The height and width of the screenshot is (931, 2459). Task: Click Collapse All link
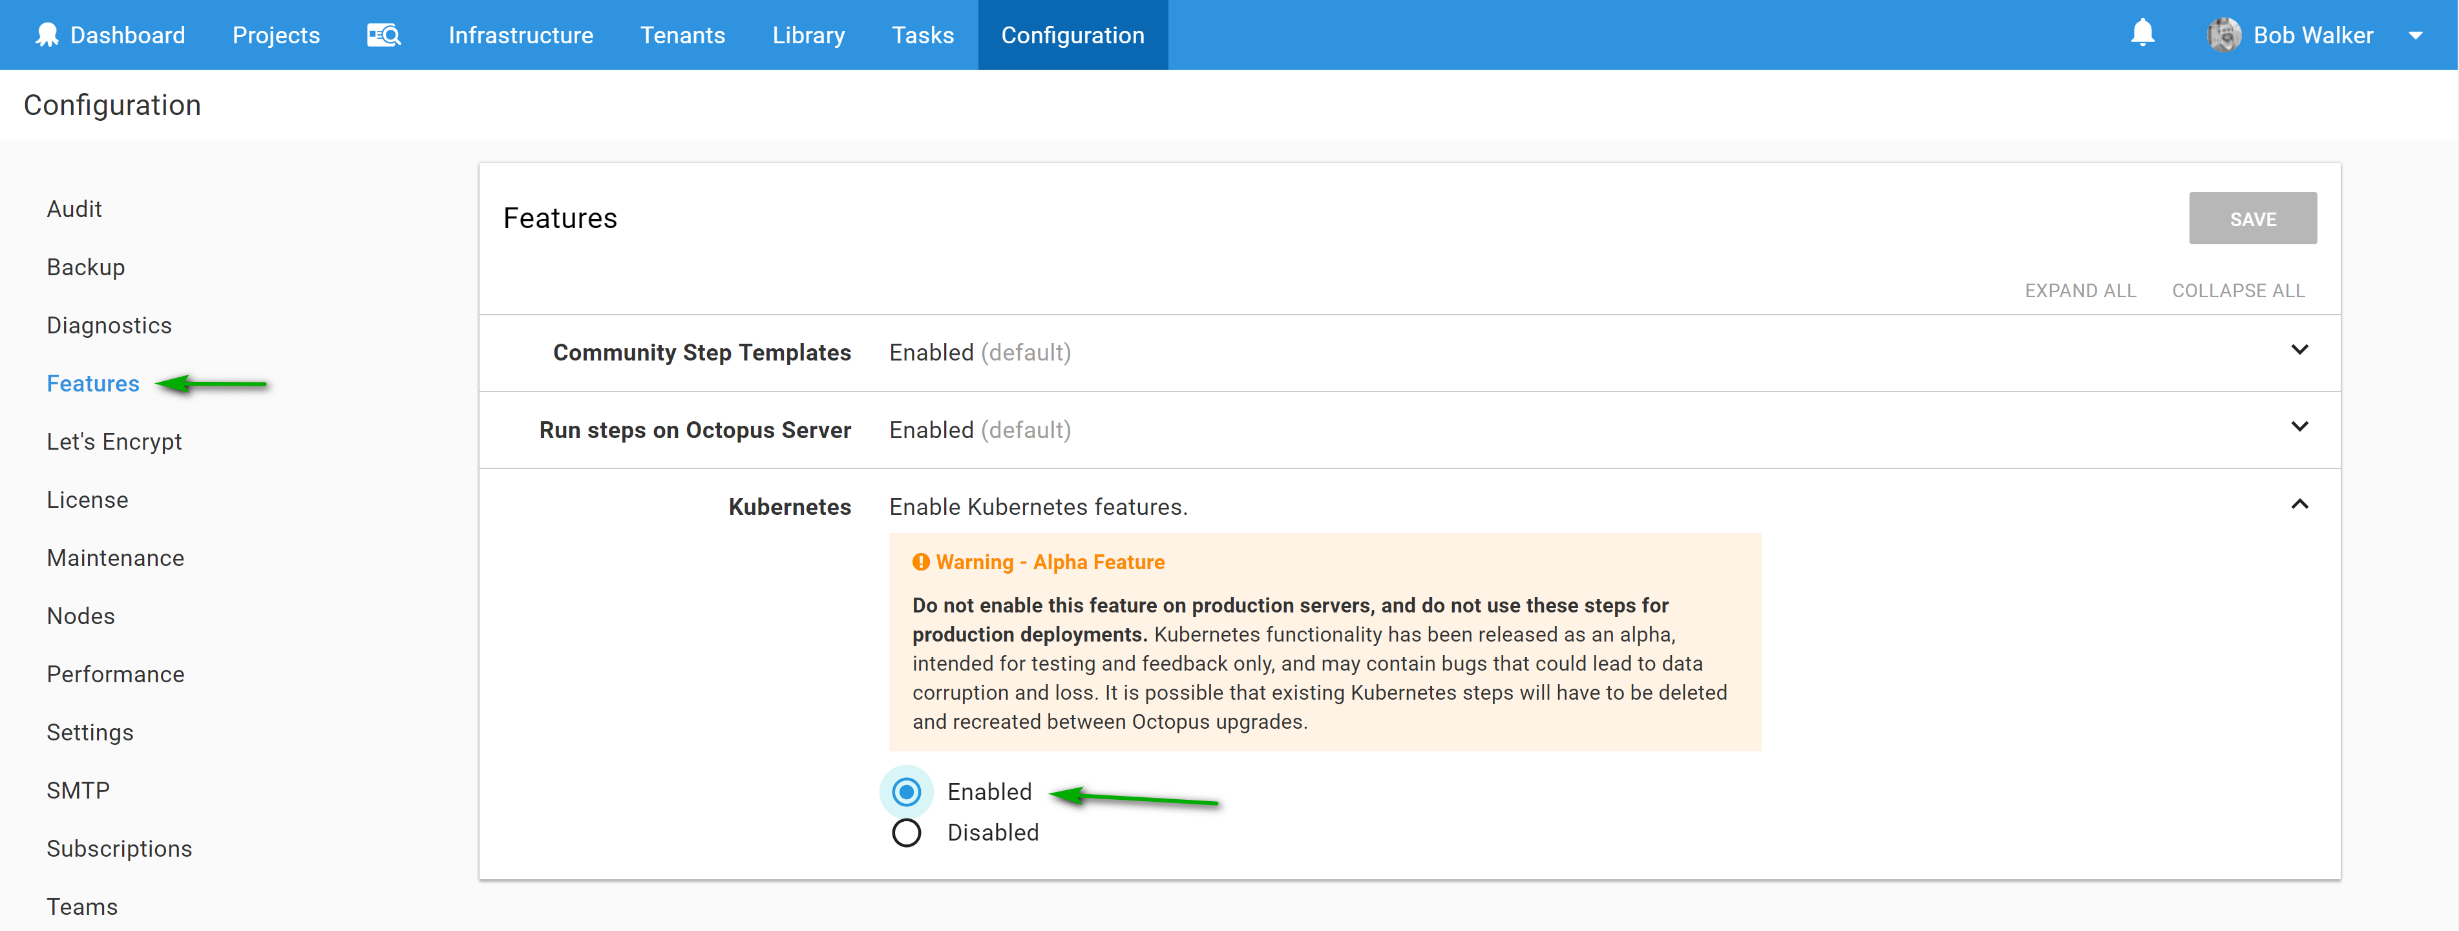pyautogui.click(x=2237, y=290)
